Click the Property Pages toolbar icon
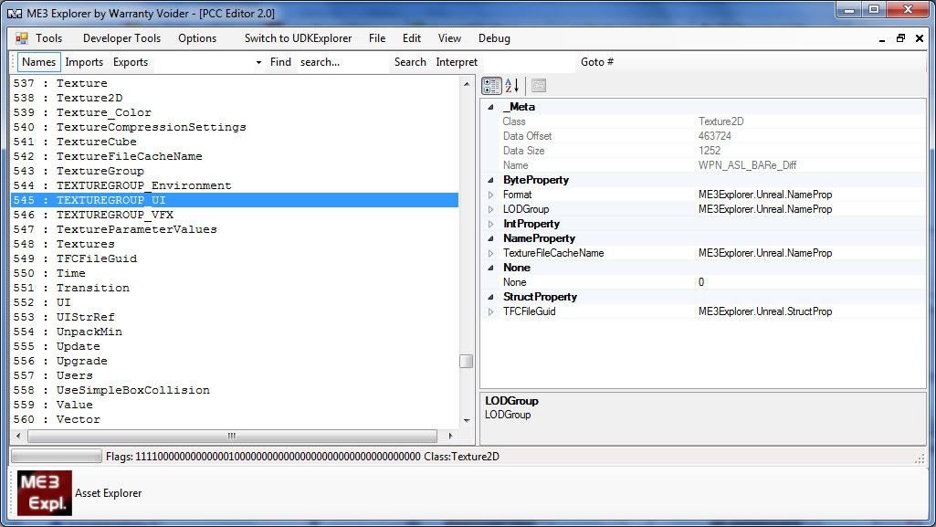Viewport: 936px width, 527px height. click(539, 86)
